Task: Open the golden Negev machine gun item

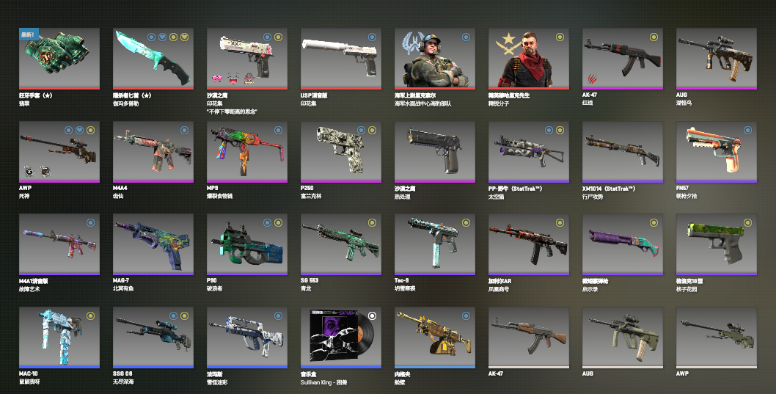Action: click(x=435, y=338)
